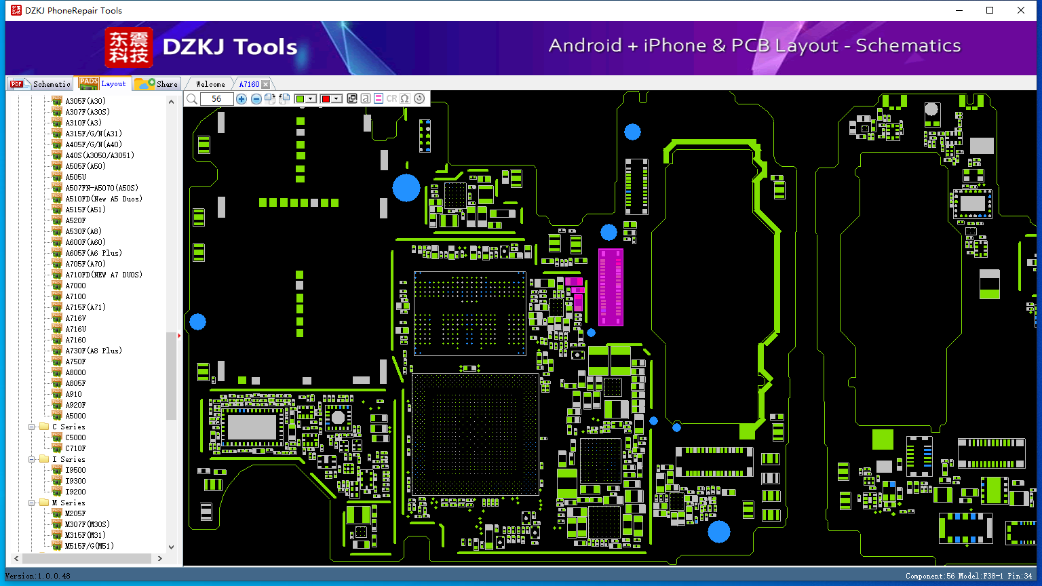
Task: Click the circular reset view icon
Action: pyautogui.click(x=419, y=99)
